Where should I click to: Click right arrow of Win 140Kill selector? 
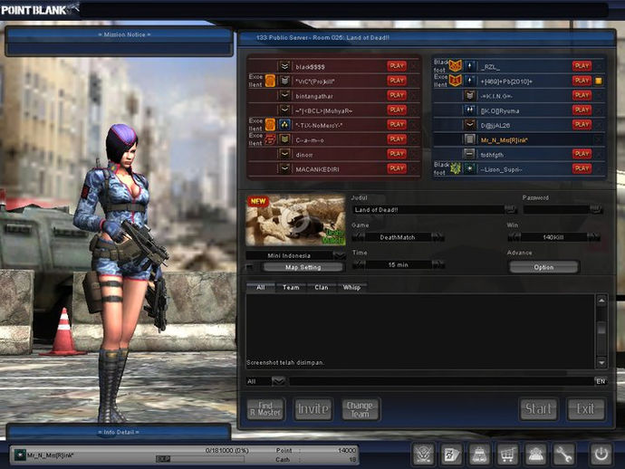click(x=593, y=237)
